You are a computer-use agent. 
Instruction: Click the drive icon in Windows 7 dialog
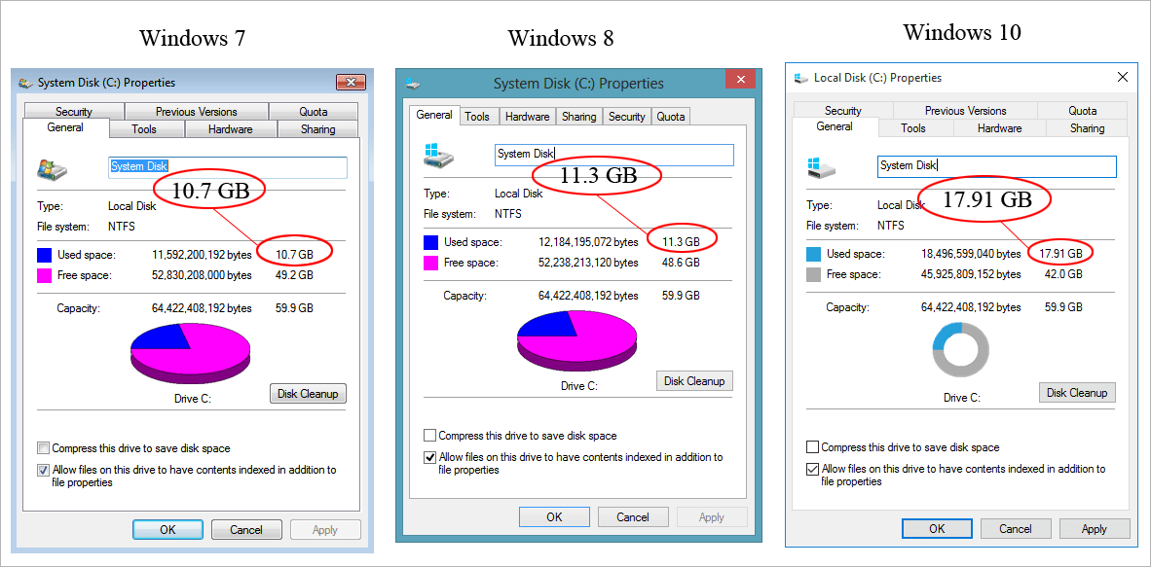coord(53,169)
